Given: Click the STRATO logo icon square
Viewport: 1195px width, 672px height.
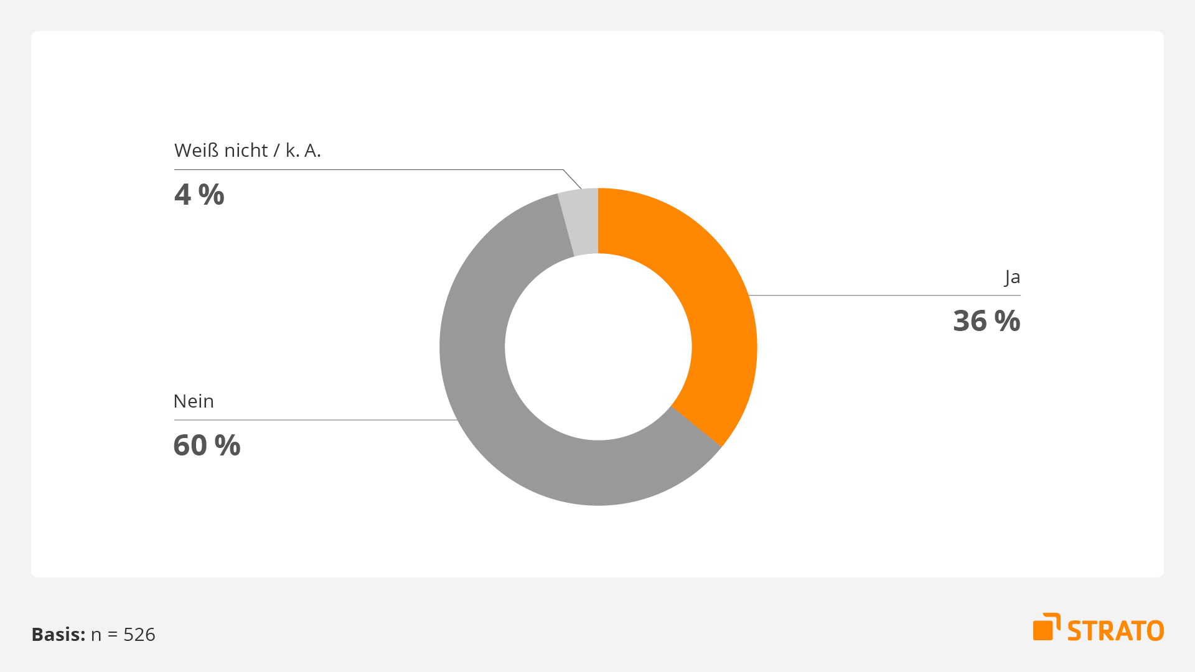Looking at the screenshot, I should tap(1047, 627).
